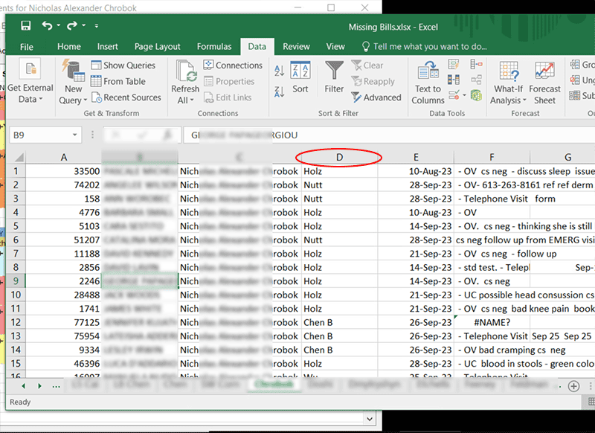This screenshot has width=595, height=433.
Task: Switch to the Formulas ribbon tab
Action: click(x=213, y=47)
